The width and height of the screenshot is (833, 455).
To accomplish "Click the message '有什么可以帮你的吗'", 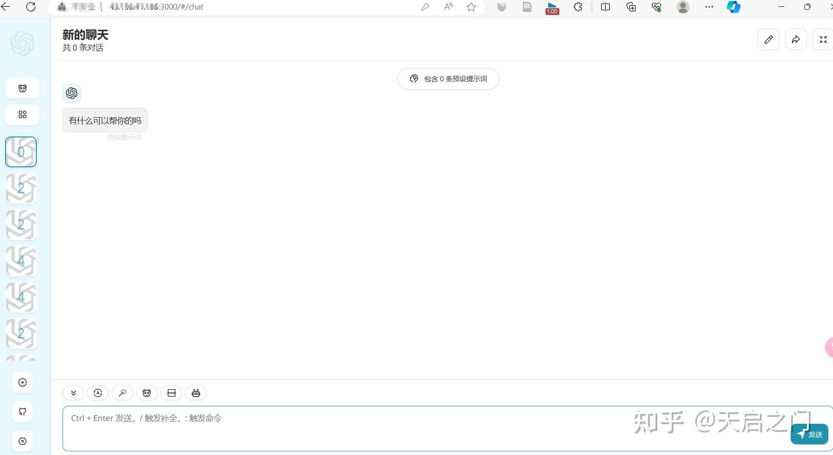I will (105, 120).
